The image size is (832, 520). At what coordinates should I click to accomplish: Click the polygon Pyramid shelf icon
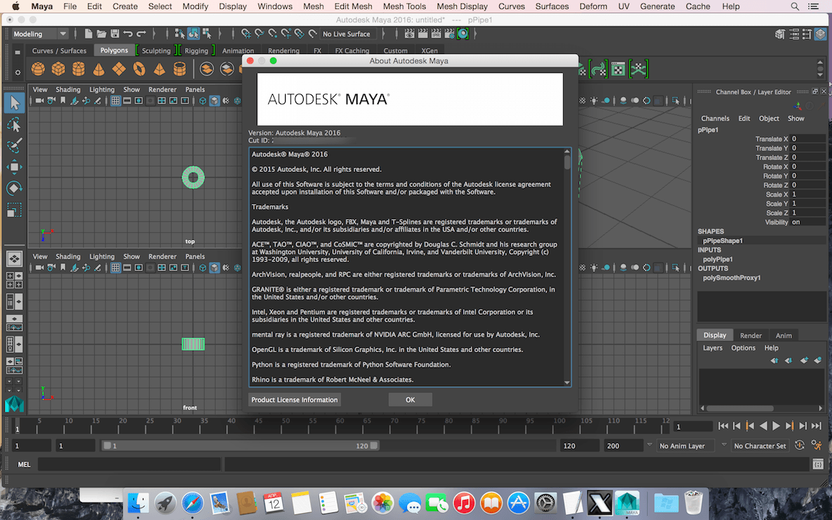pos(159,69)
